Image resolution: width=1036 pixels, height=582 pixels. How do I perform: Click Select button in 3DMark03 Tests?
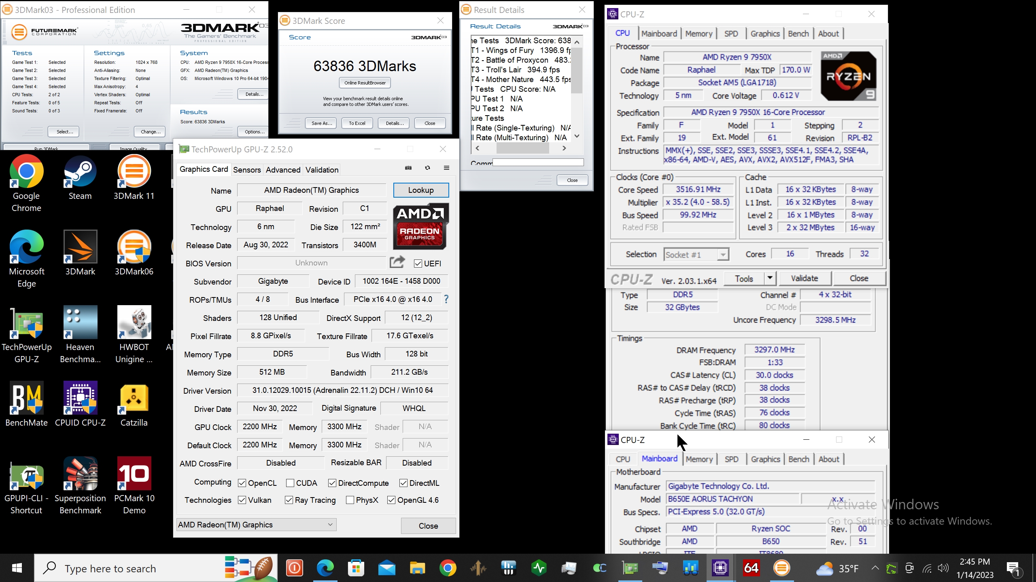click(x=65, y=132)
